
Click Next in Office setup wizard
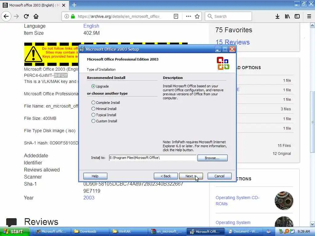[191, 176]
